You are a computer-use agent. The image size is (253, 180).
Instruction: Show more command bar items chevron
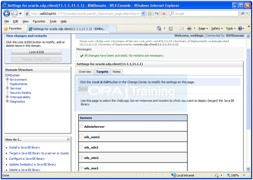pyautogui.click(x=249, y=27)
